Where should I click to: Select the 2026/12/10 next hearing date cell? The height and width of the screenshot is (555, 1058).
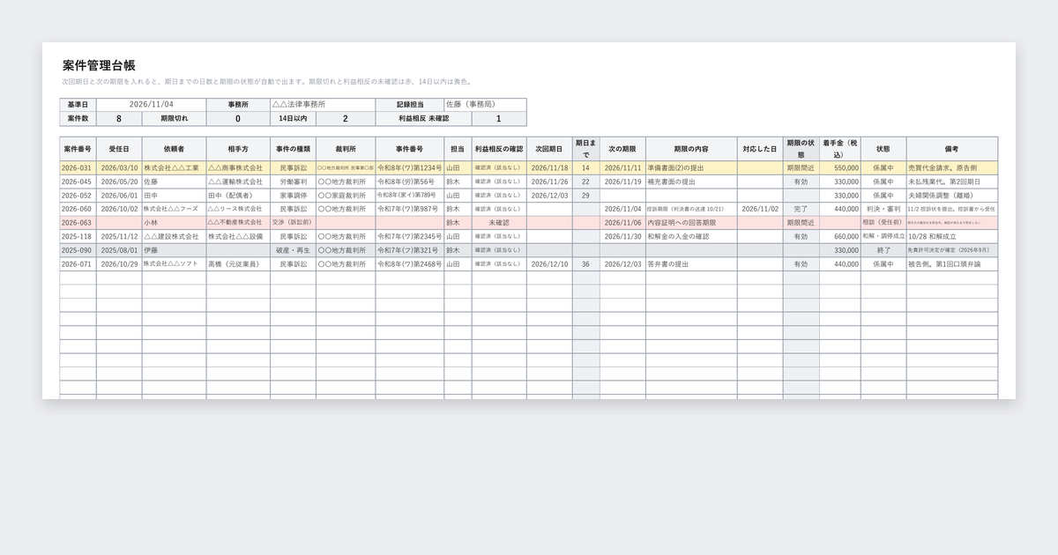(549, 264)
